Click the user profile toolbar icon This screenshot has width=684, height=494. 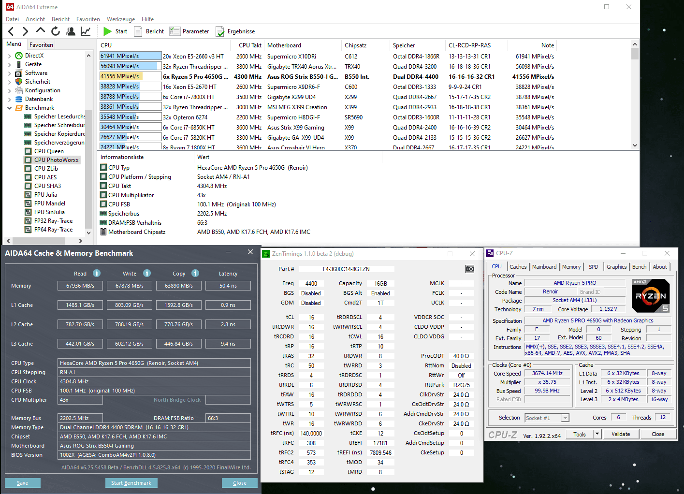(x=71, y=31)
